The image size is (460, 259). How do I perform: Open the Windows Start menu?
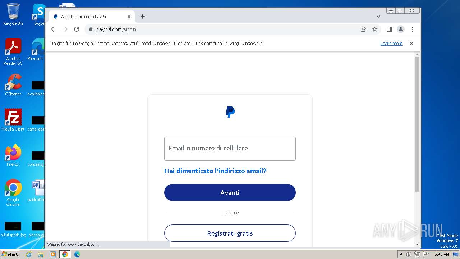(x=10, y=254)
